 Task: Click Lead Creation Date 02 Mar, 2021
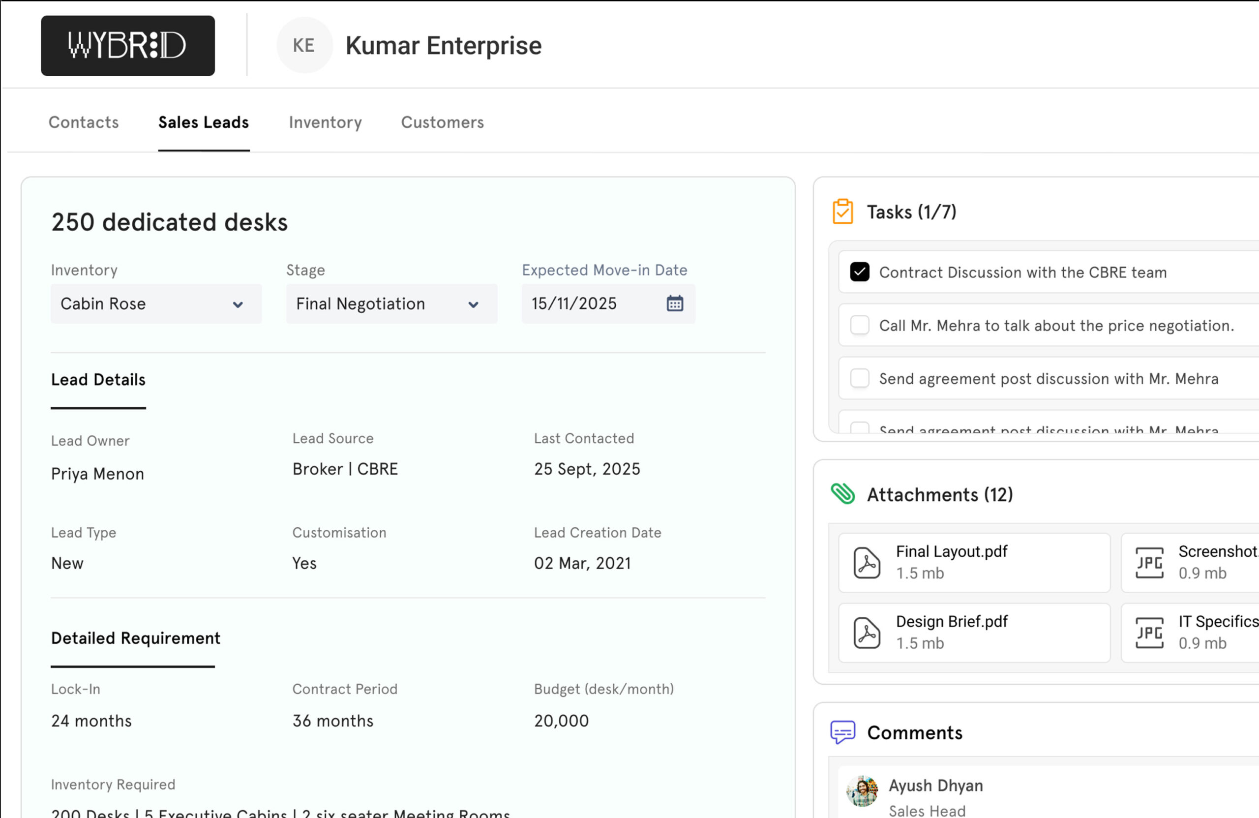[x=582, y=564]
